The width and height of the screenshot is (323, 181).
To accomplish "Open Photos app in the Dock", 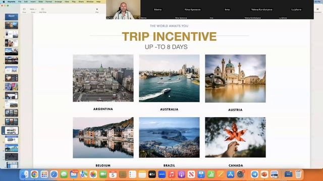I will point(93,174).
